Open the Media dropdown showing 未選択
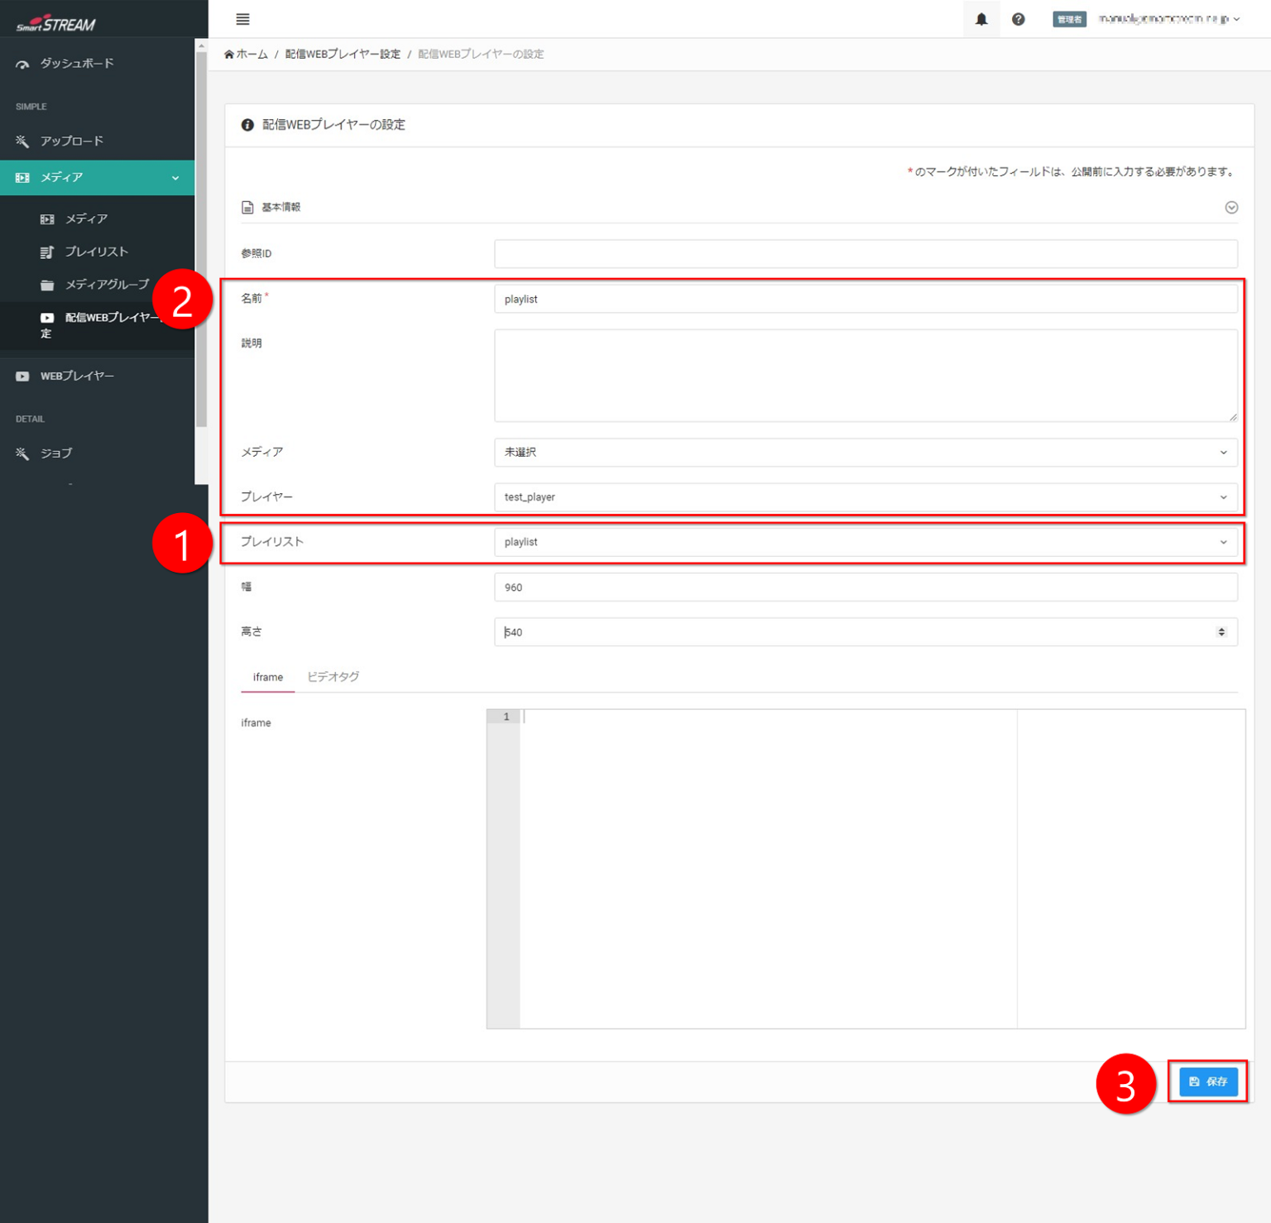 tap(865, 453)
